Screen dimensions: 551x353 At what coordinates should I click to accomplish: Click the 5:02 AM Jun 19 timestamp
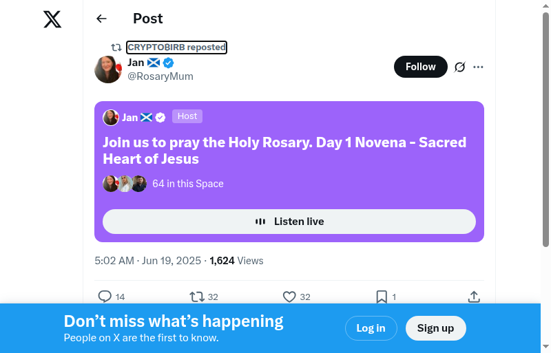pyautogui.click(x=148, y=261)
